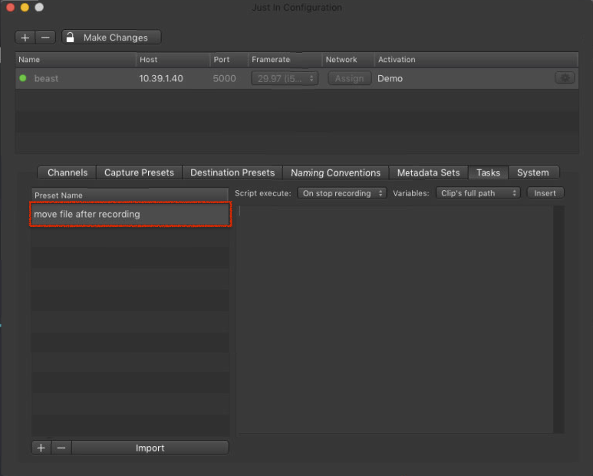Image resolution: width=593 pixels, height=476 pixels.
Task: Sort by Port column header
Action: point(229,60)
